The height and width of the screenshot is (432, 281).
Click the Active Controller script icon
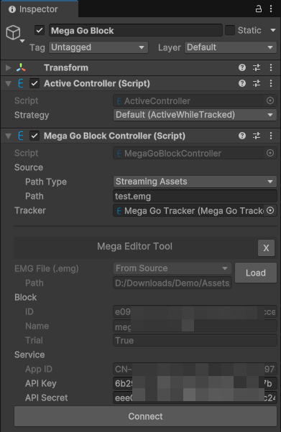tap(21, 83)
